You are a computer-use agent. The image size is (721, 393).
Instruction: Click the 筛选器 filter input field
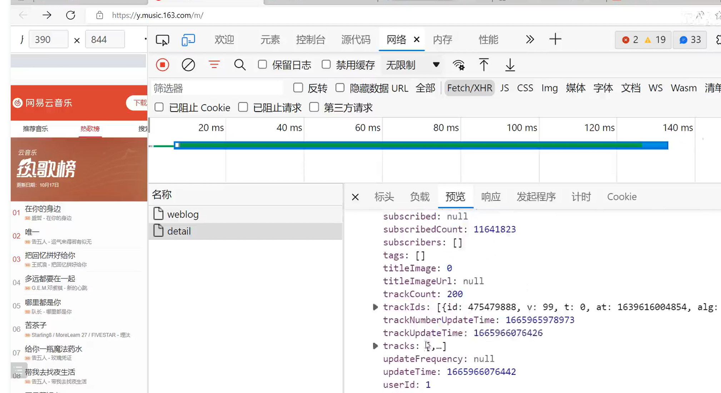coord(217,88)
